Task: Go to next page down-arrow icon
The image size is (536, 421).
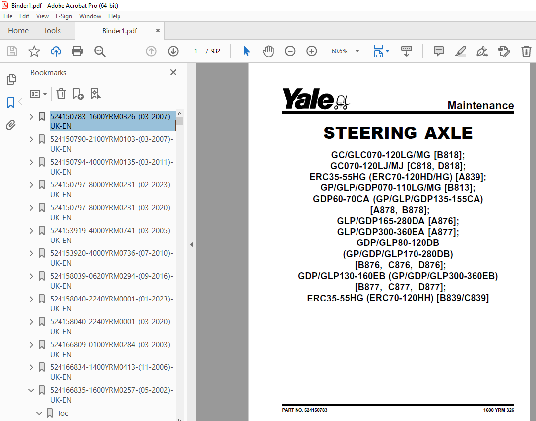Action: pyautogui.click(x=173, y=51)
